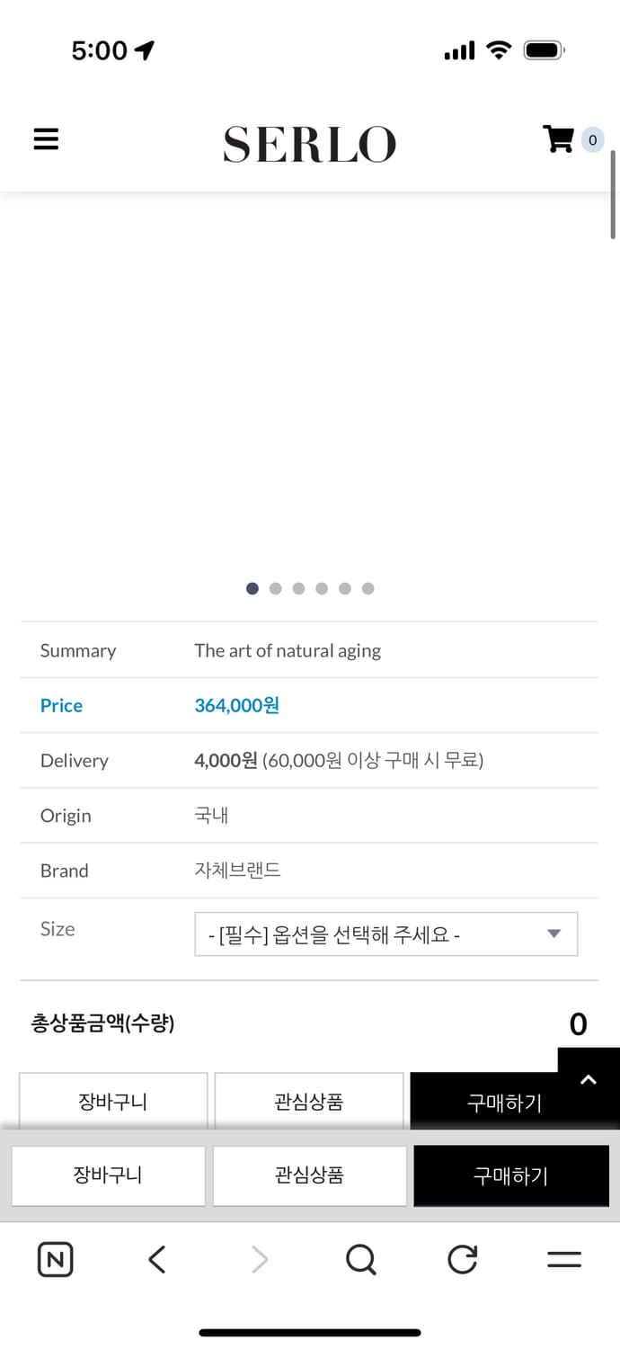Open search with the magnifier icon
The image size is (620, 1349).
coord(360,1259)
